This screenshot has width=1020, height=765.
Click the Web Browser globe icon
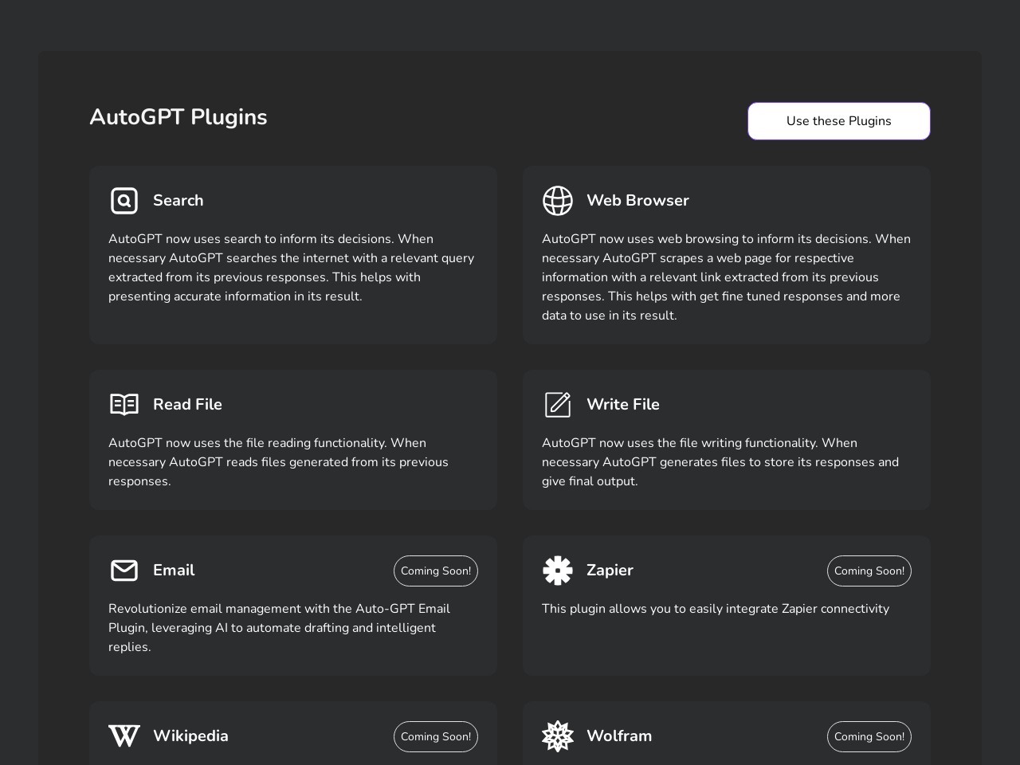coord(558,201)
